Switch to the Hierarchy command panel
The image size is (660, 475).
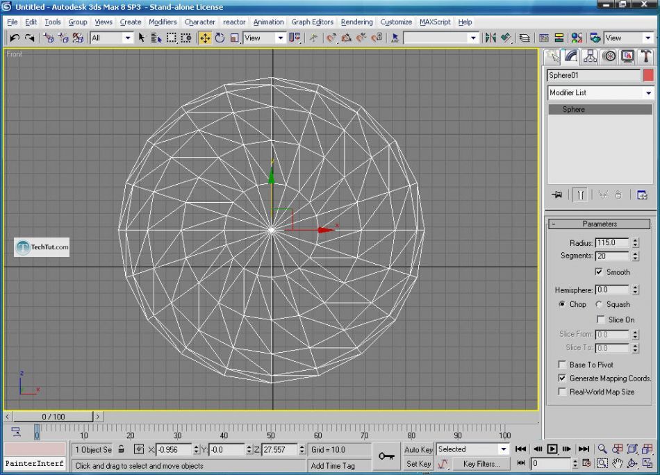(x=590, y=56)
